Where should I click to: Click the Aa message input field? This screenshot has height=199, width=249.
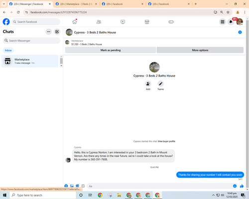(159, 186)
